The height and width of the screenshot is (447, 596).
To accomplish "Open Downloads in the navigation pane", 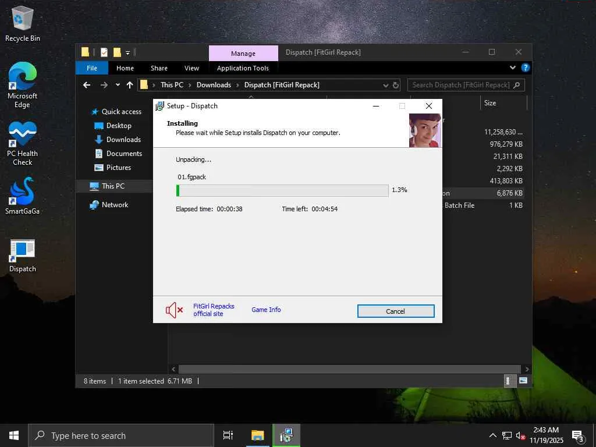I will pyautogui.click(x=118, y=140).
